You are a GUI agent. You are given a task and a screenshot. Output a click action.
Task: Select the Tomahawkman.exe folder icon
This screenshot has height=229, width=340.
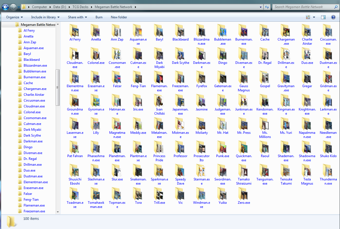[96, 193]
